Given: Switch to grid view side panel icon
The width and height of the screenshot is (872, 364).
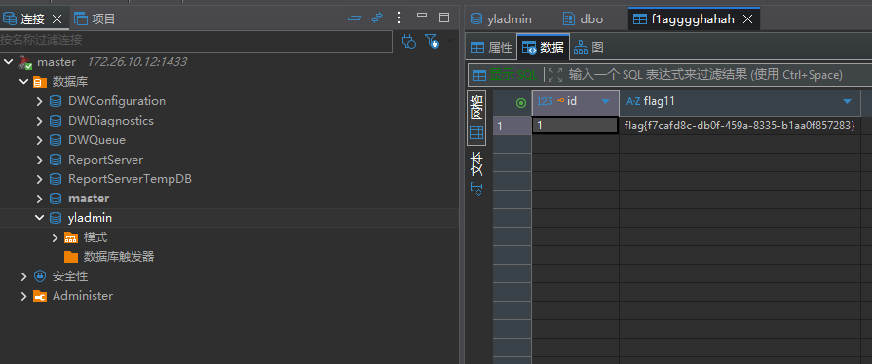Looking at the screenshot, I should (476, 118).
